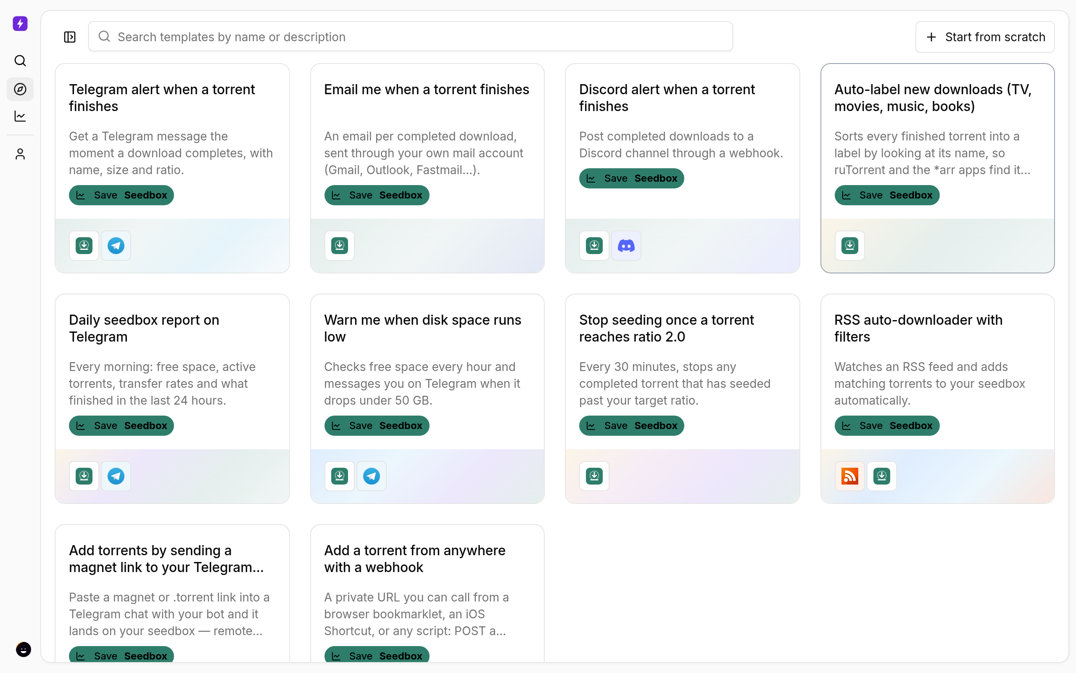Click the purple lightning bolt app logo
The width and height of the screenshot is (1076, 673).
(20, 24)
